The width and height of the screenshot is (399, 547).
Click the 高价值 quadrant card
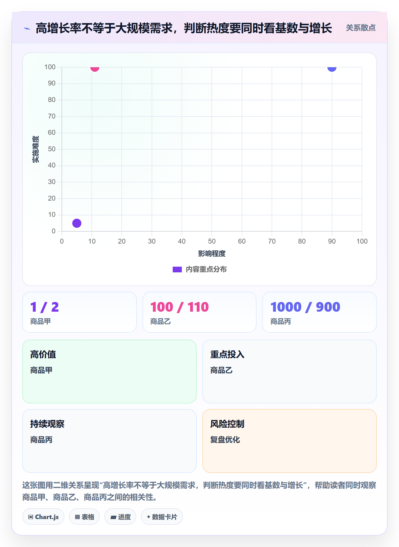coord(109,372)
